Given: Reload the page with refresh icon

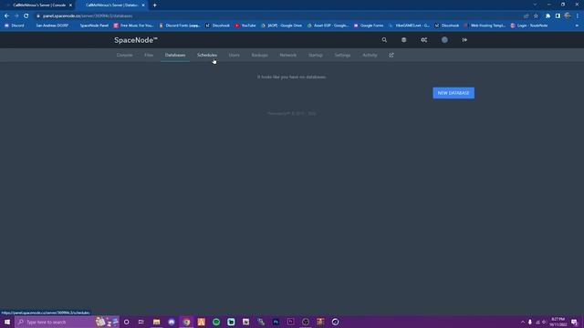Looking at the screenshot, I should click(x=26, y=16).
